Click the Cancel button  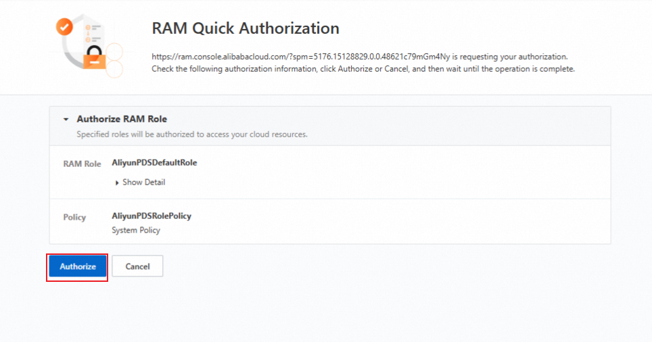click(x=137, y=266)
